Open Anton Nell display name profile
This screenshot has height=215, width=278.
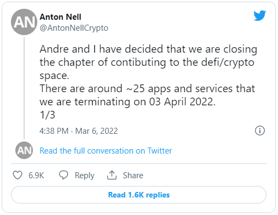point(60,17)
